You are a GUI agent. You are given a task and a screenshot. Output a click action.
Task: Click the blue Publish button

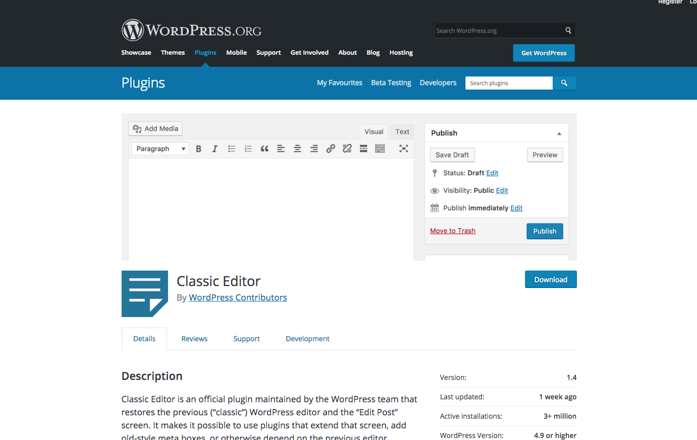pos(545,231)
